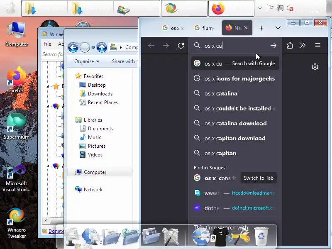
Task: Choose the 'os x catalina' suggestion
Action: tap(235, 93)
